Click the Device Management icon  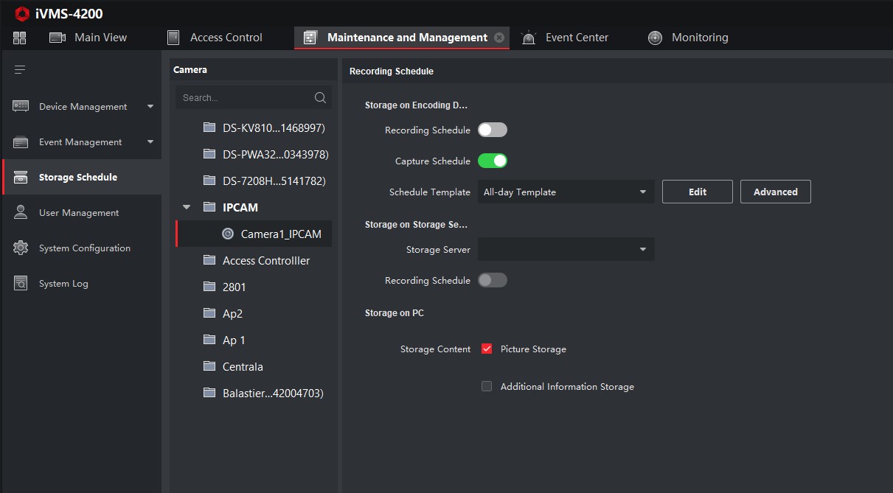21,107
